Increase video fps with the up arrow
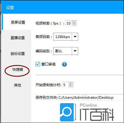 pyautogui.click(x=74, y=22)
